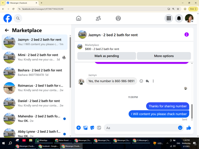Click the browser Back arrow
The image size is (199, 149).
(3, 9)
